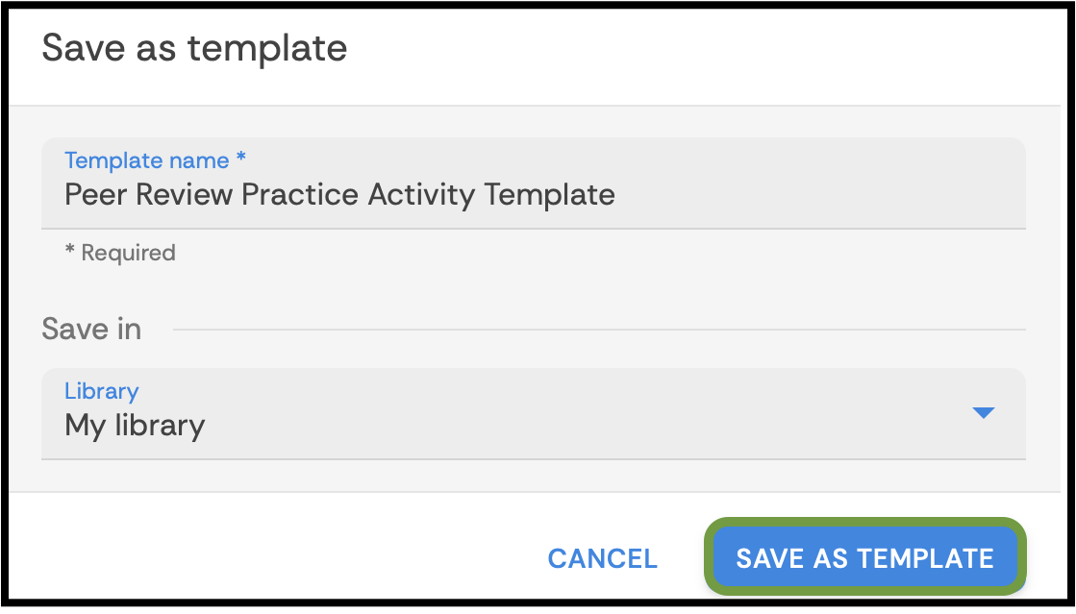Click the Library field label
The height and width of the screenshot is (614, 1076).
[x=101, y=391]
